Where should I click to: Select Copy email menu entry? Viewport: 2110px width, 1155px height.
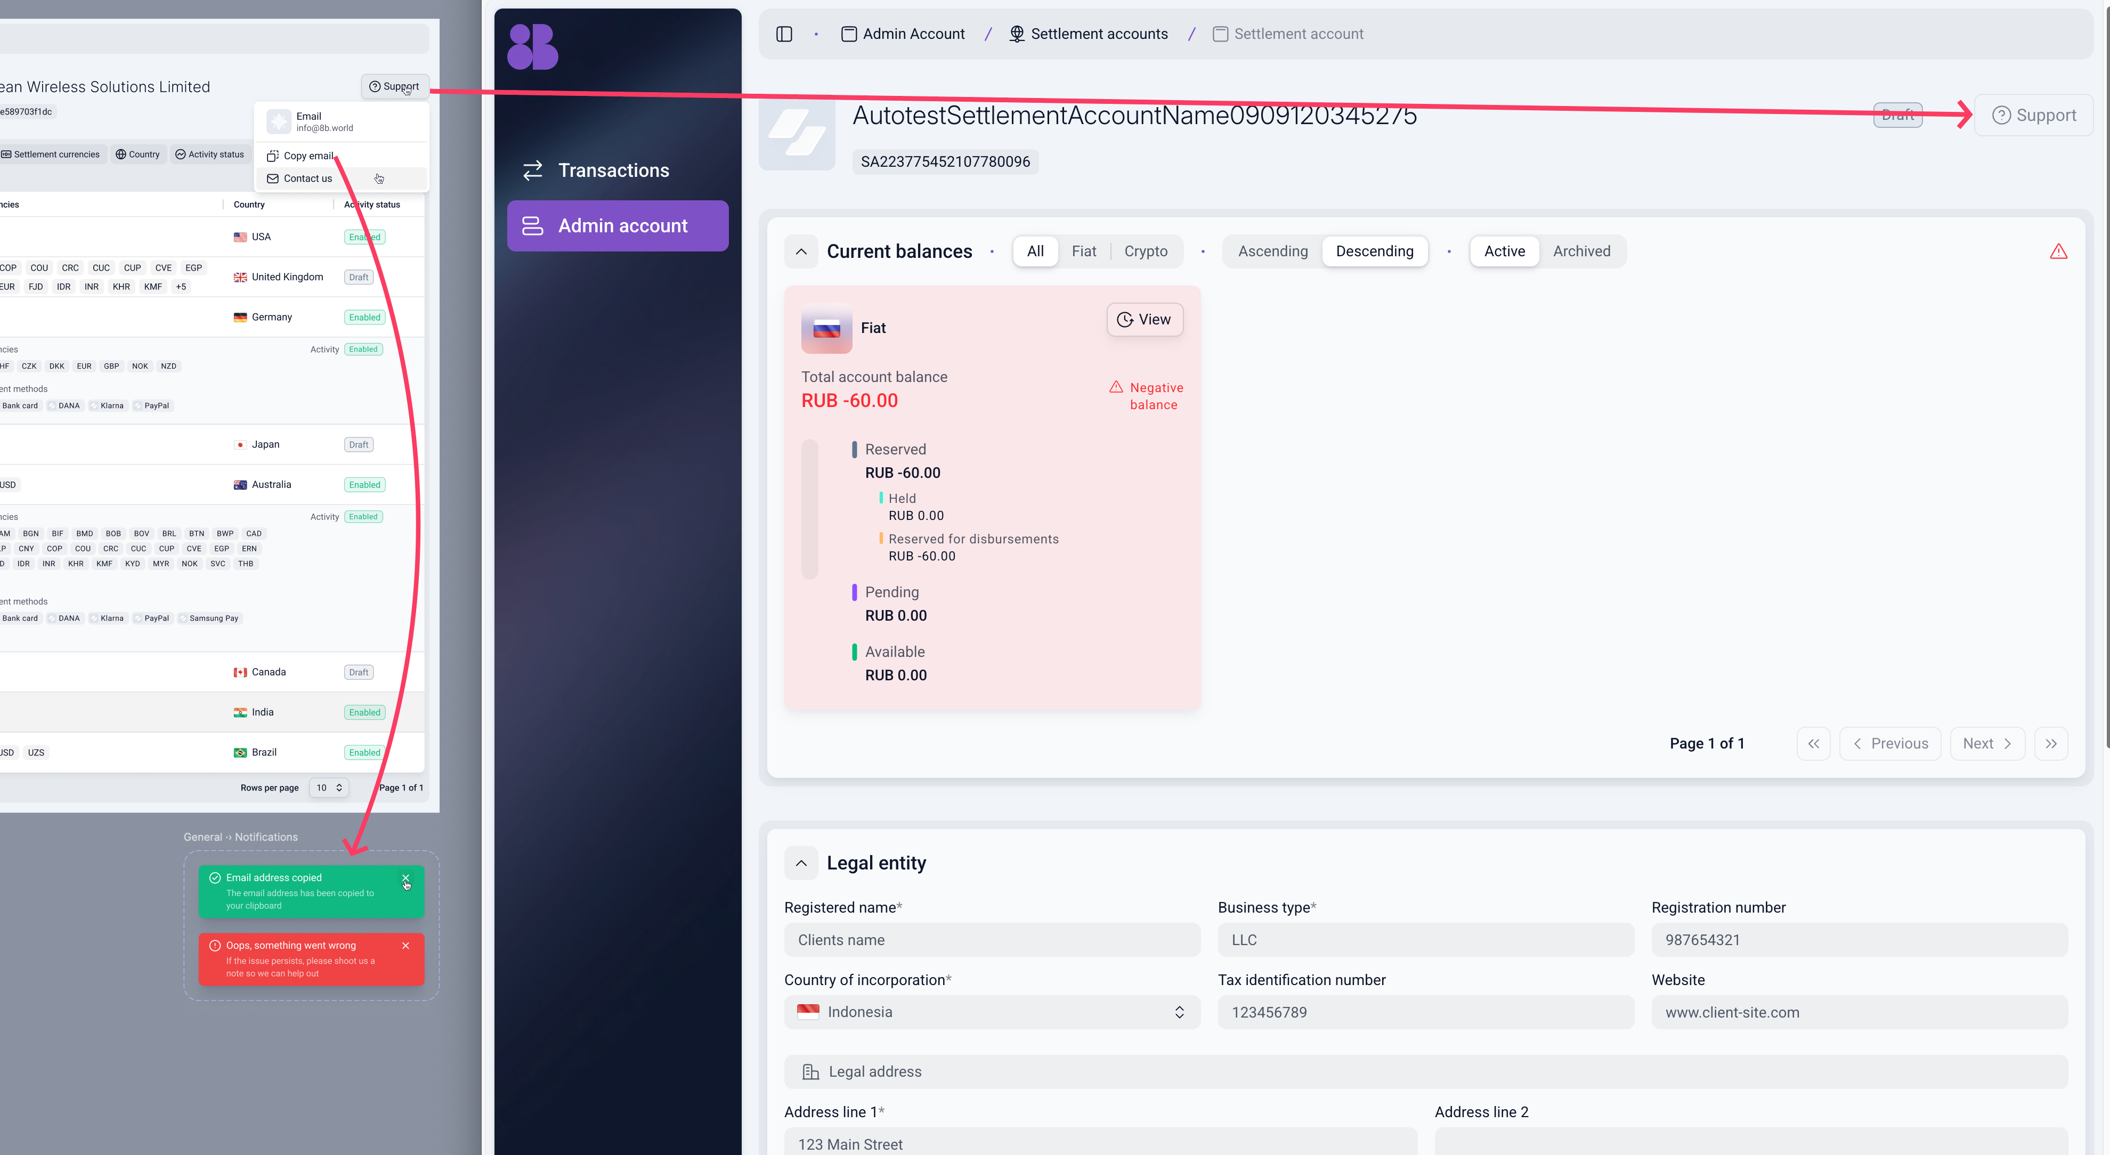point(342,156)
